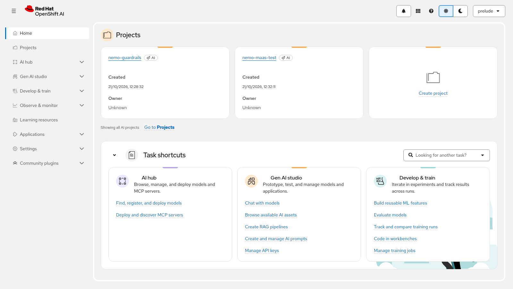Expand Applications in sidebar
The height and width of the screenshot is (289, 513).
point(47,134)
